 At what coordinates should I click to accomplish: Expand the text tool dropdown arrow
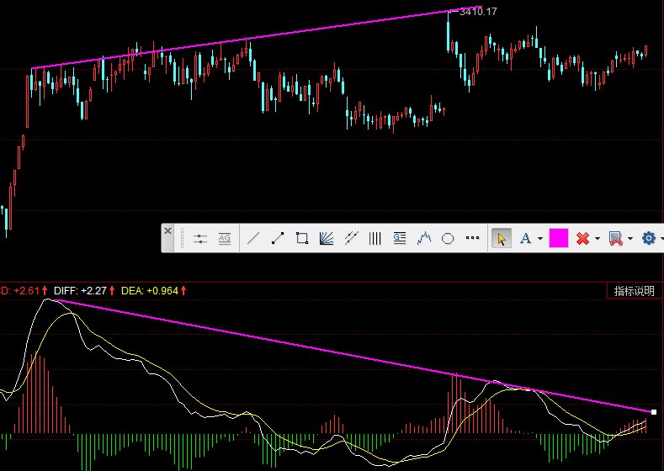tap(539, 239)
